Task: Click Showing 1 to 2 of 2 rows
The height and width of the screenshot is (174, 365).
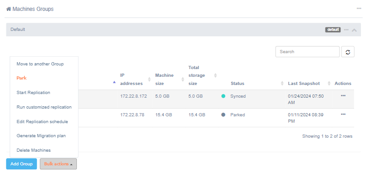Action: (327, 136)
